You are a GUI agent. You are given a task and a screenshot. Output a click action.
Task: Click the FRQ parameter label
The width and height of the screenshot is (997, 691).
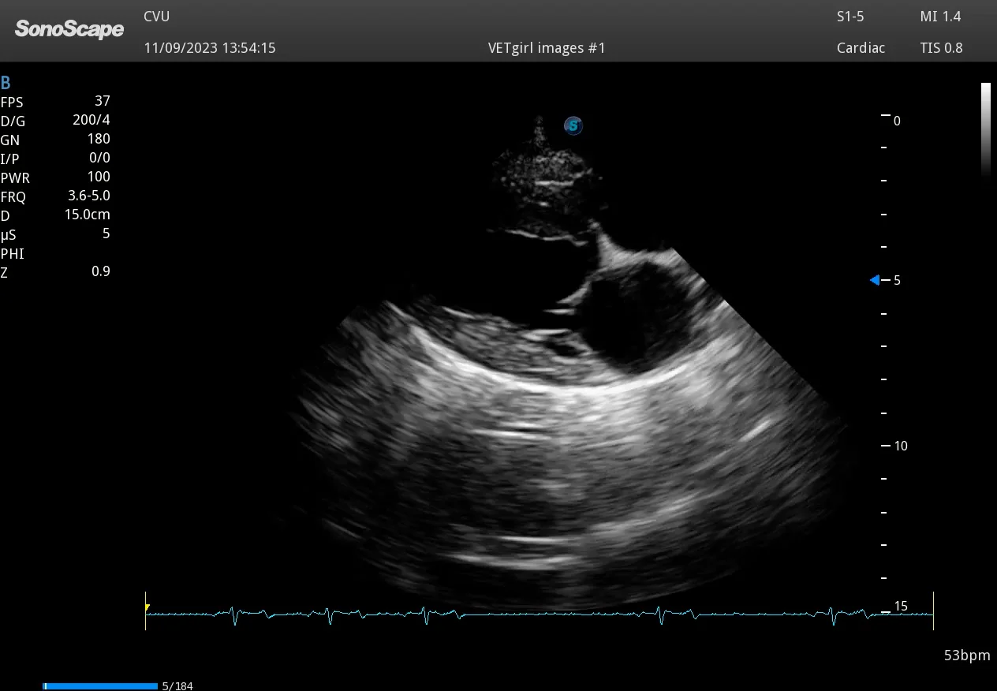coord(13,197)
